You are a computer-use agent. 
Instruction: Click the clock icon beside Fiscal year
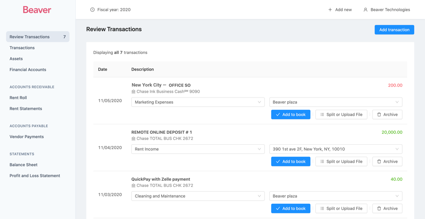[x=93, y=9]
